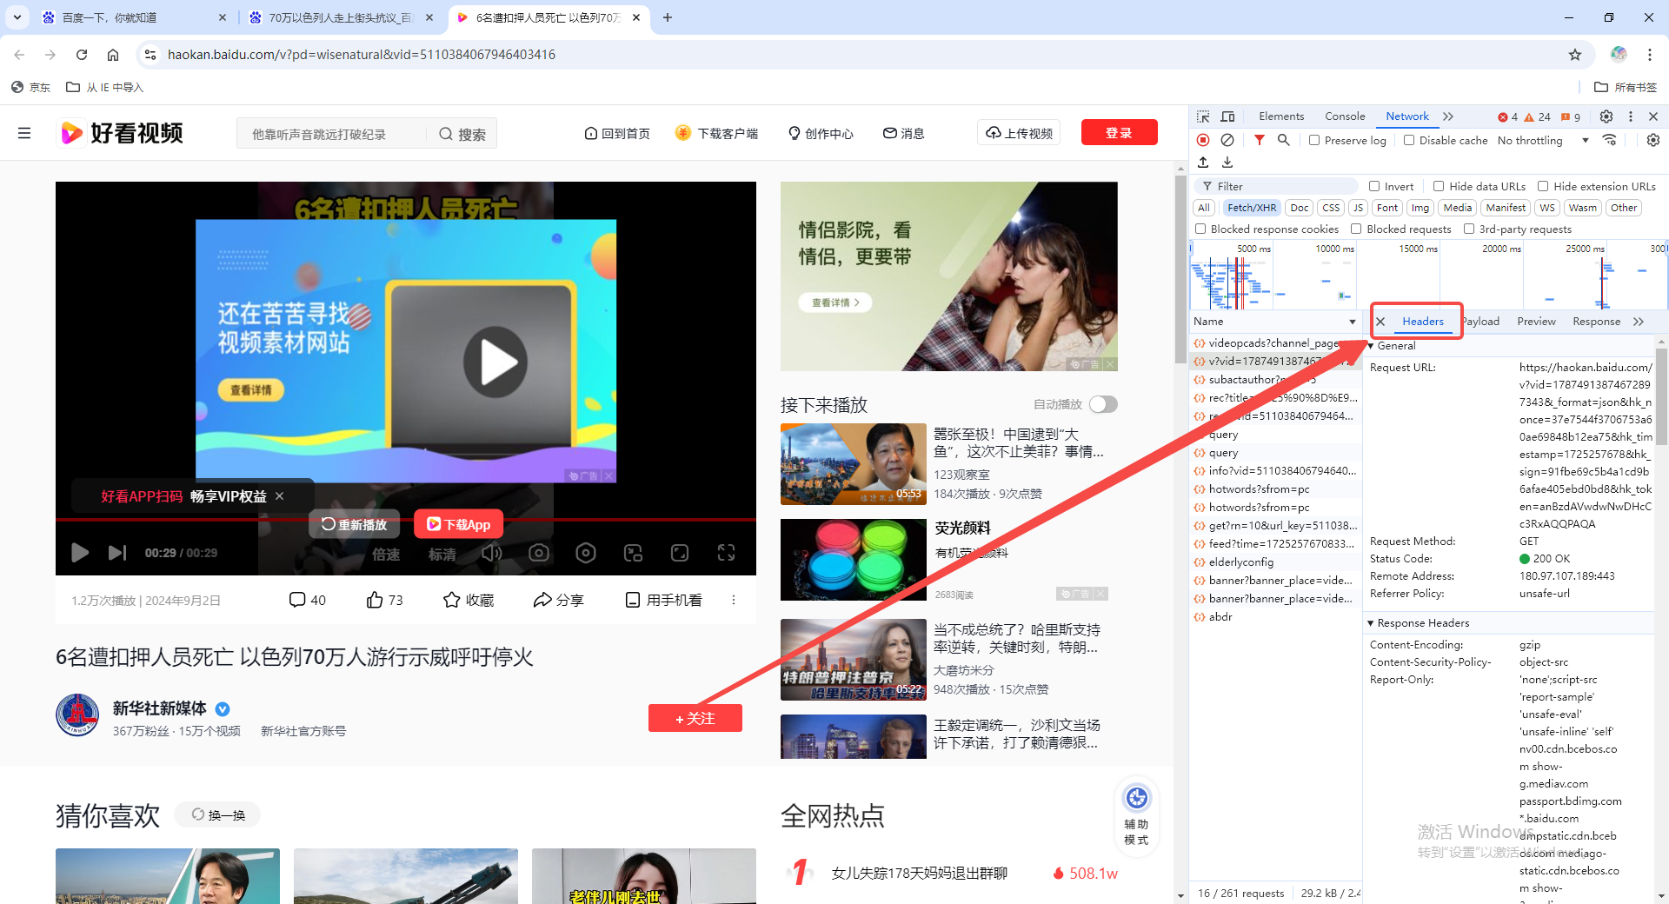The width and height of the screenshot is (1669, 904).
Task: Collapse the Response Headers section
Action: click(1371, 623)
